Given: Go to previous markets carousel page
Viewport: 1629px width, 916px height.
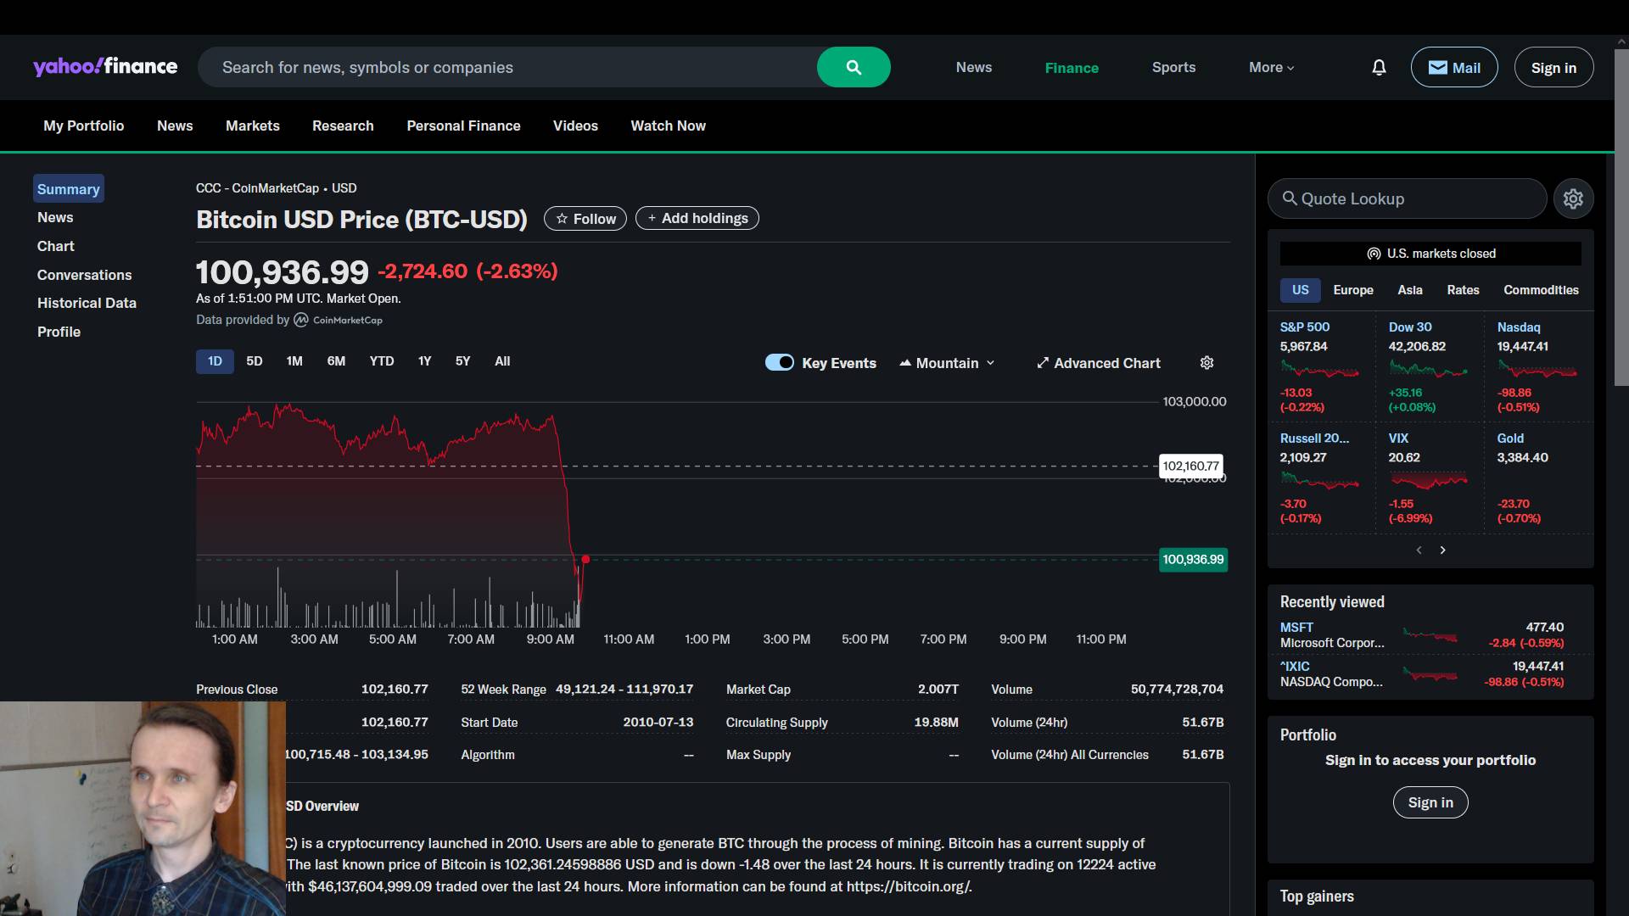Looking at the screenshot, I should click(1419, 550).
